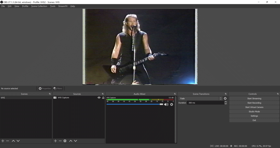Open the Fade transition dropdown
The height and width of the screenshot is (148, 280).
[x=200, y=98]
